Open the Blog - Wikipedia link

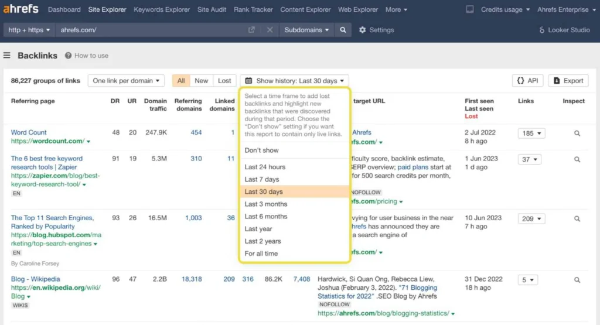pos(36,279)
